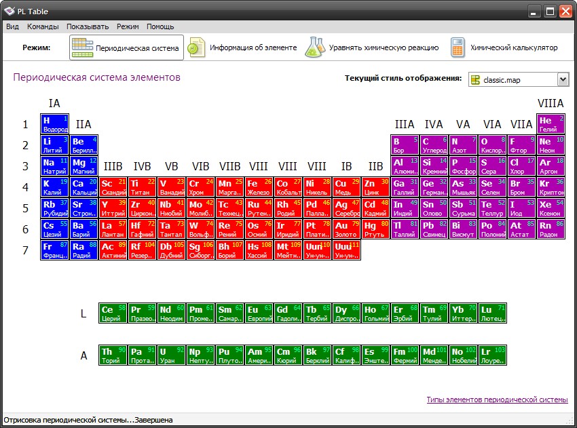The width and height of the screenshot is (577, 428).
Task: Open the Помощь menu
Action: (x=160, y=26)
